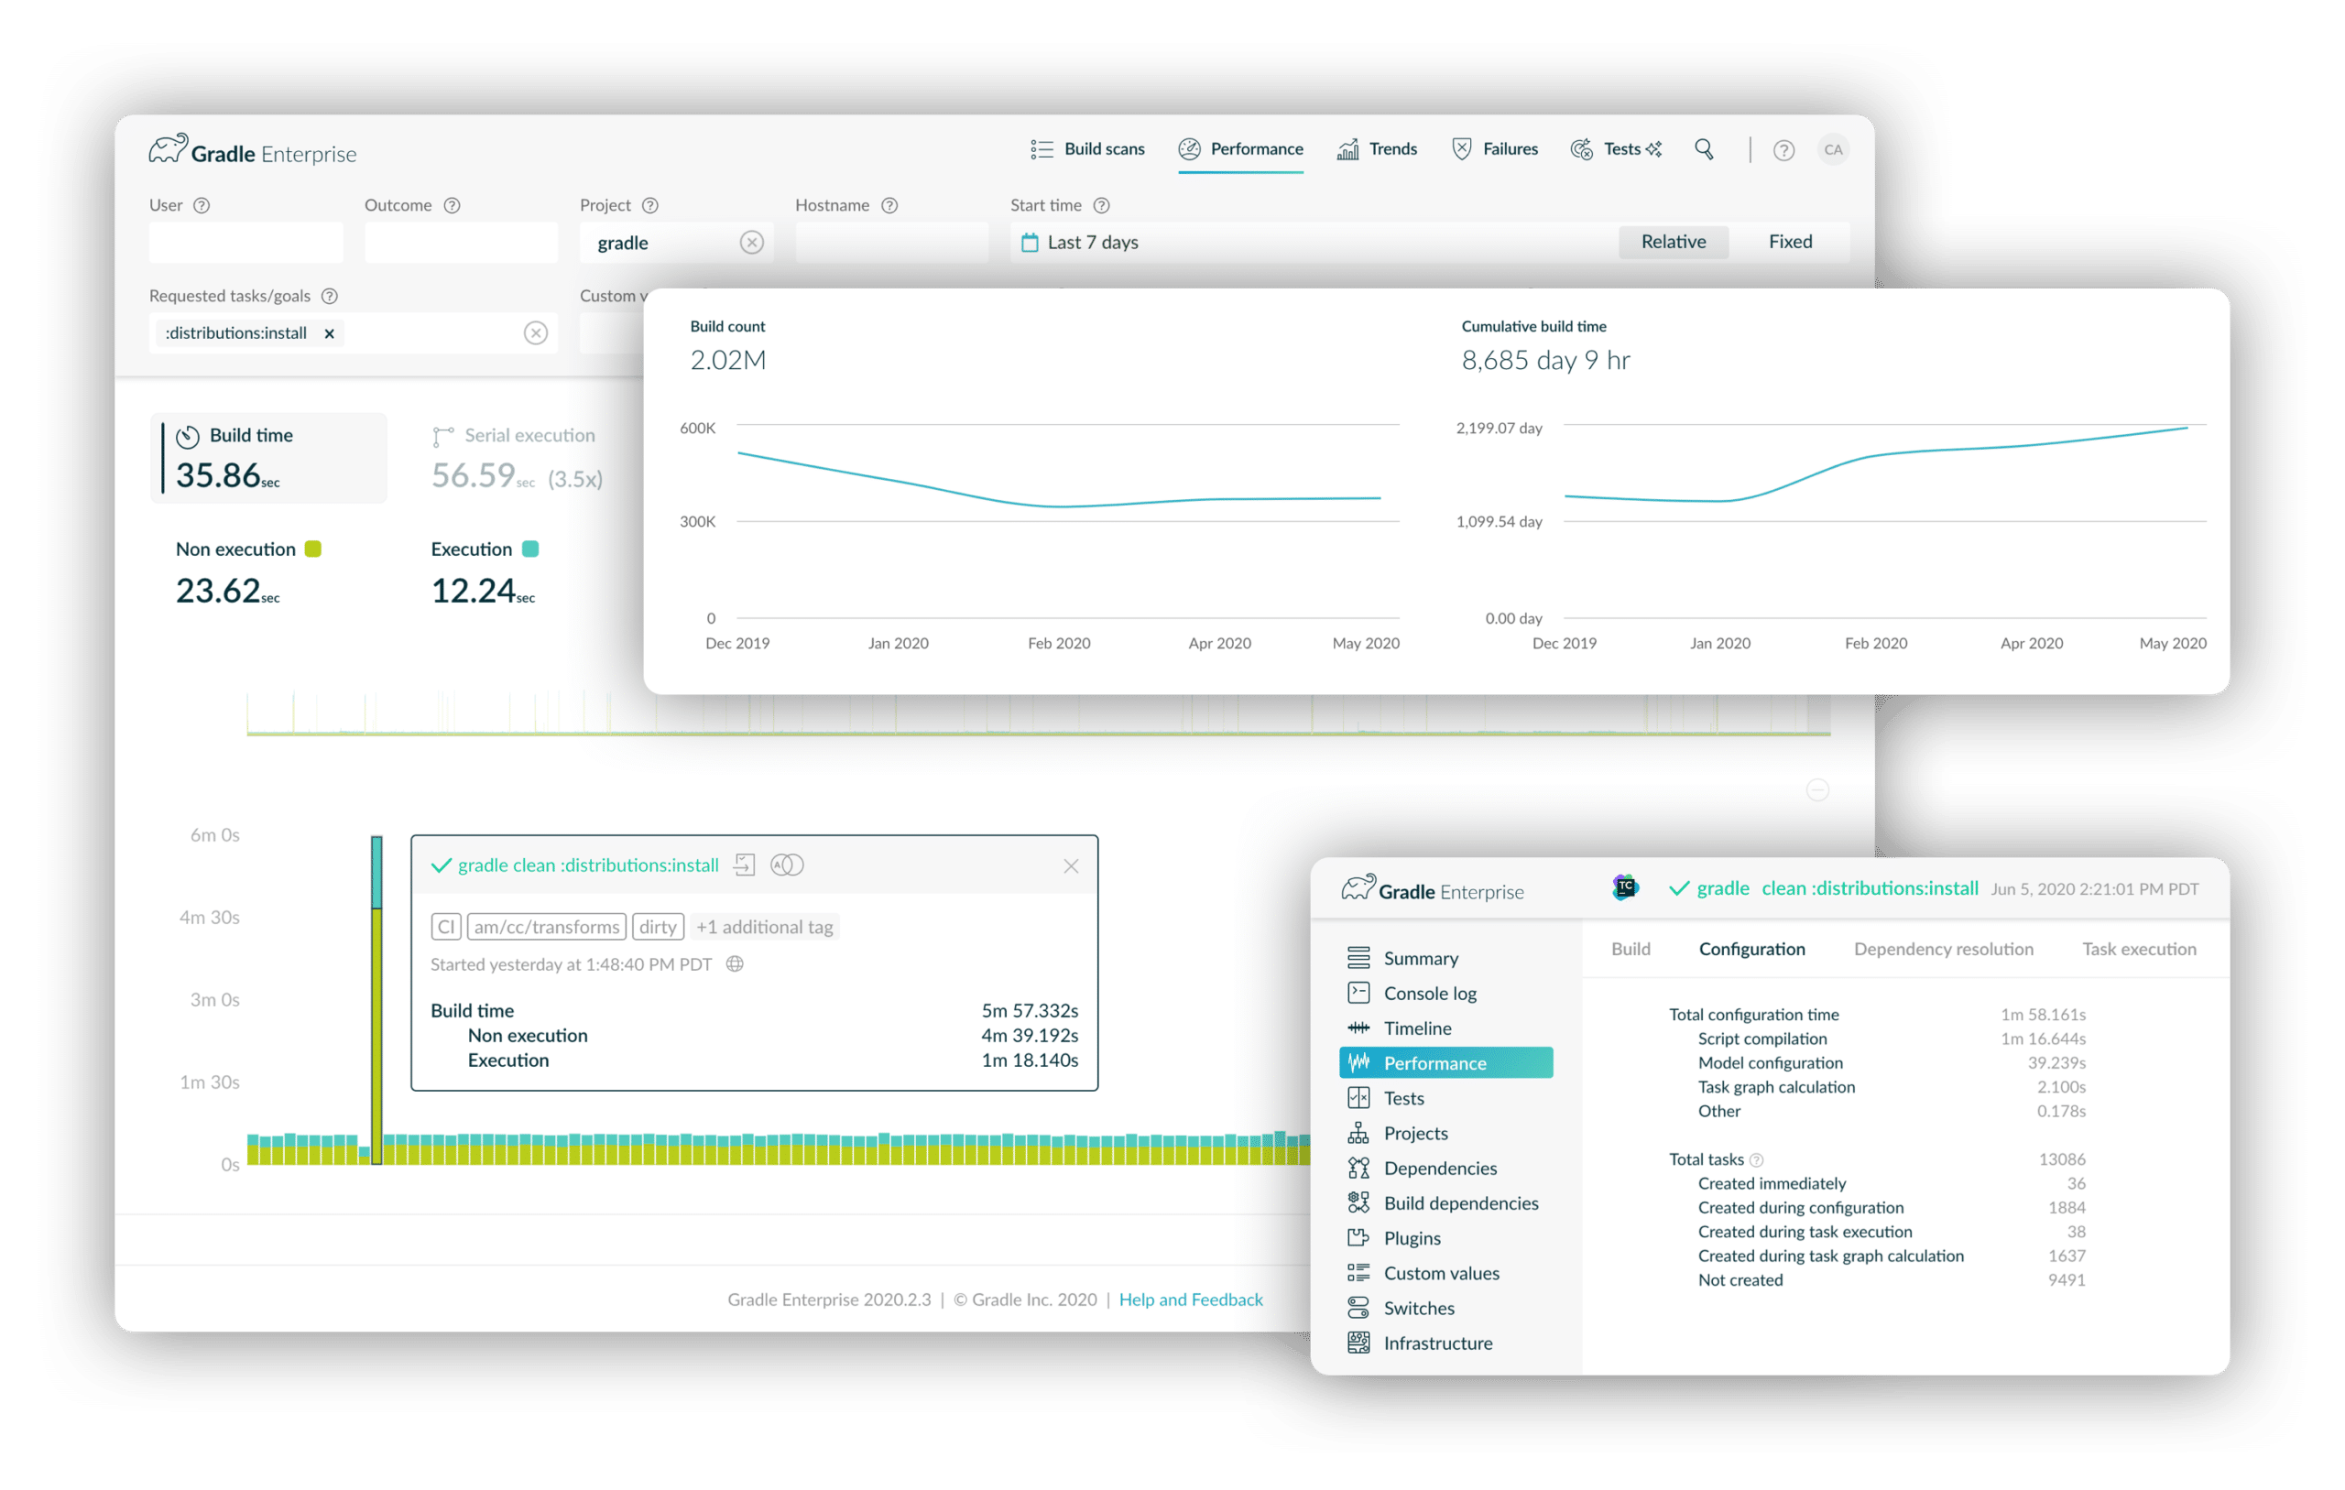The height and width of the screenshot is (1490, 2345).
Task: Click the Start time help icon
Action: pyautogui.click(x=1101, y=205)
